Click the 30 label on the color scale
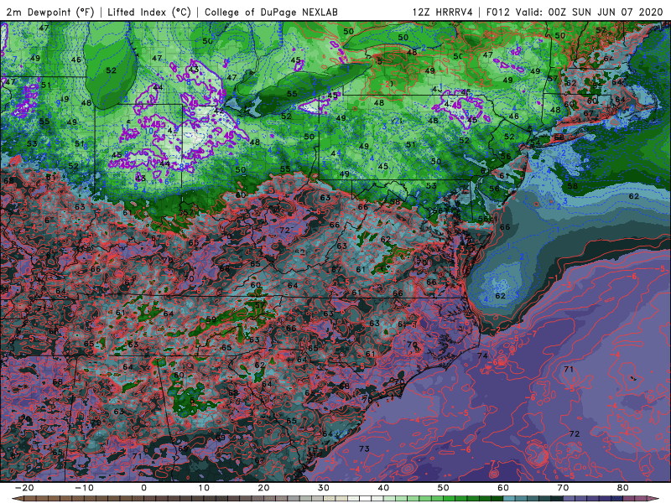Screen dimensions: 671x503 tap(324, 488)
